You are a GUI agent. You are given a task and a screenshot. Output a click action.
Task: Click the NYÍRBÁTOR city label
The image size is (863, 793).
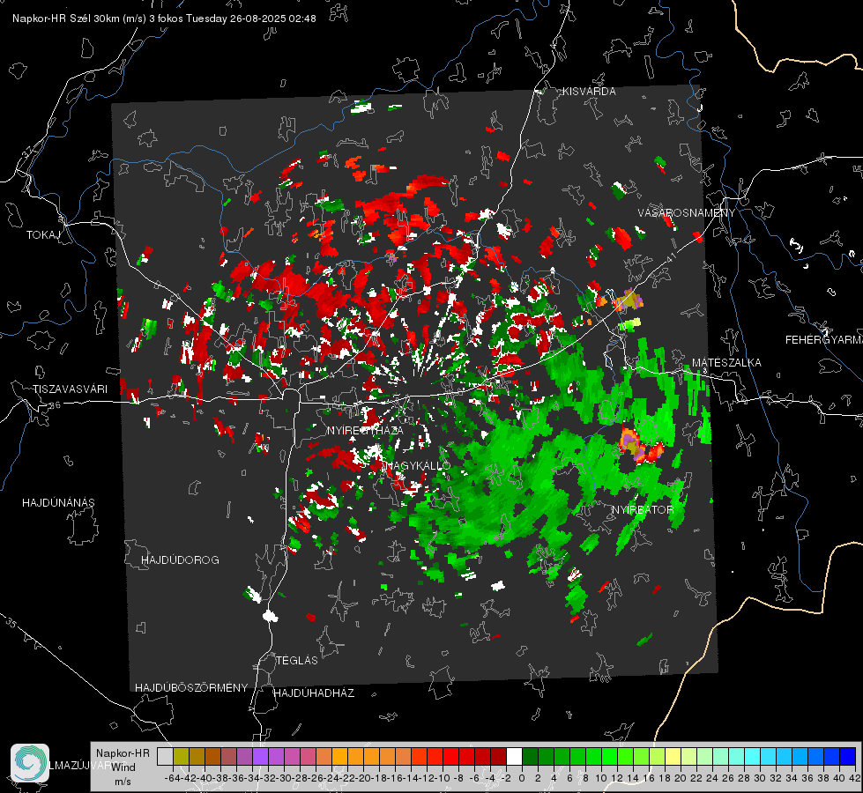(643, 509)
